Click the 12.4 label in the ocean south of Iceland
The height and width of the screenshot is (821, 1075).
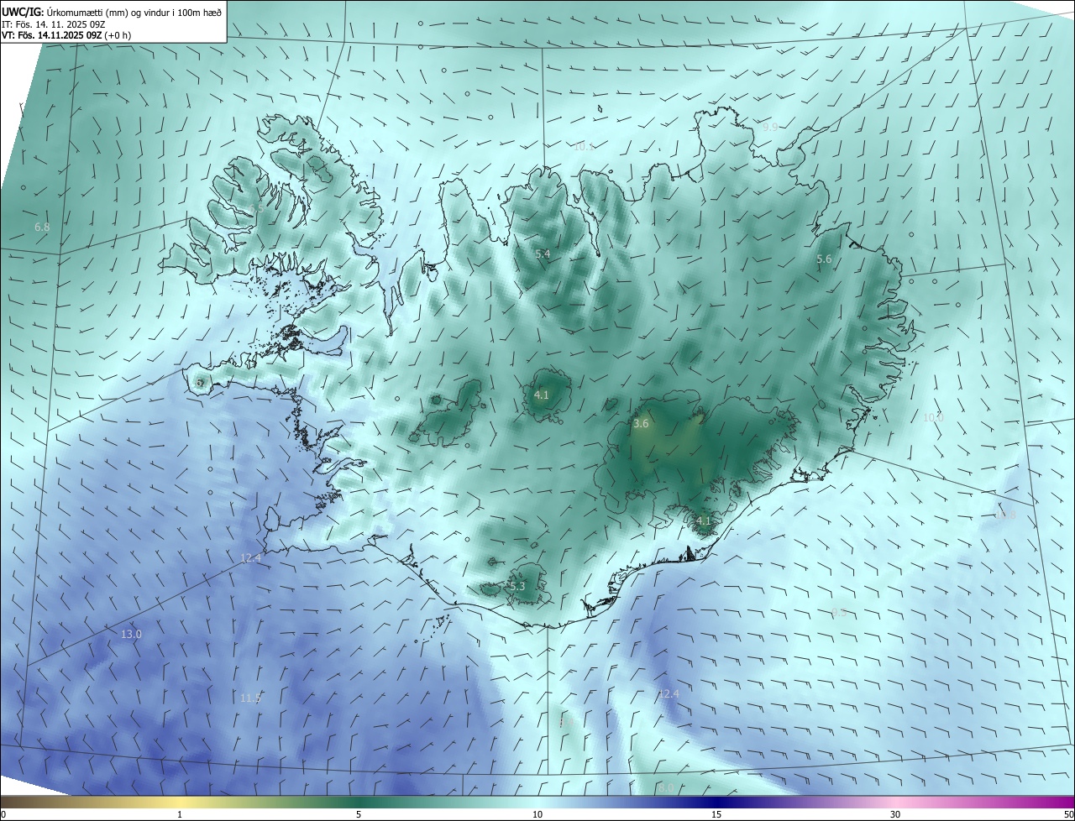pyautogui.click(x=668, y=693)
